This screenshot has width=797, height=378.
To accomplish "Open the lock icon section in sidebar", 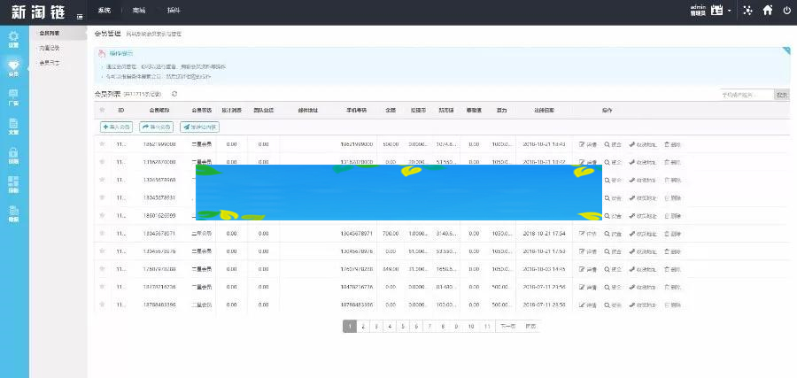I will [x=12, y=154].
